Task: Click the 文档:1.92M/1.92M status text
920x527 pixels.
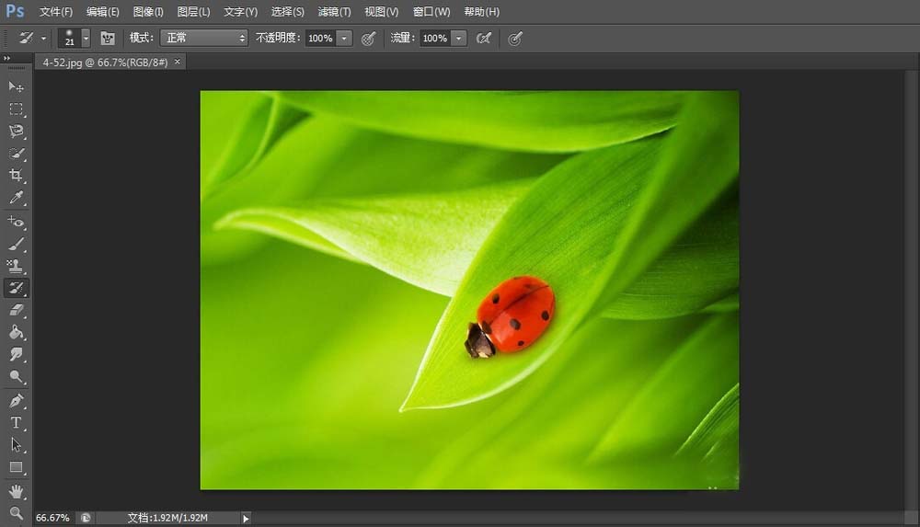Action: click(x=167, y=518)
